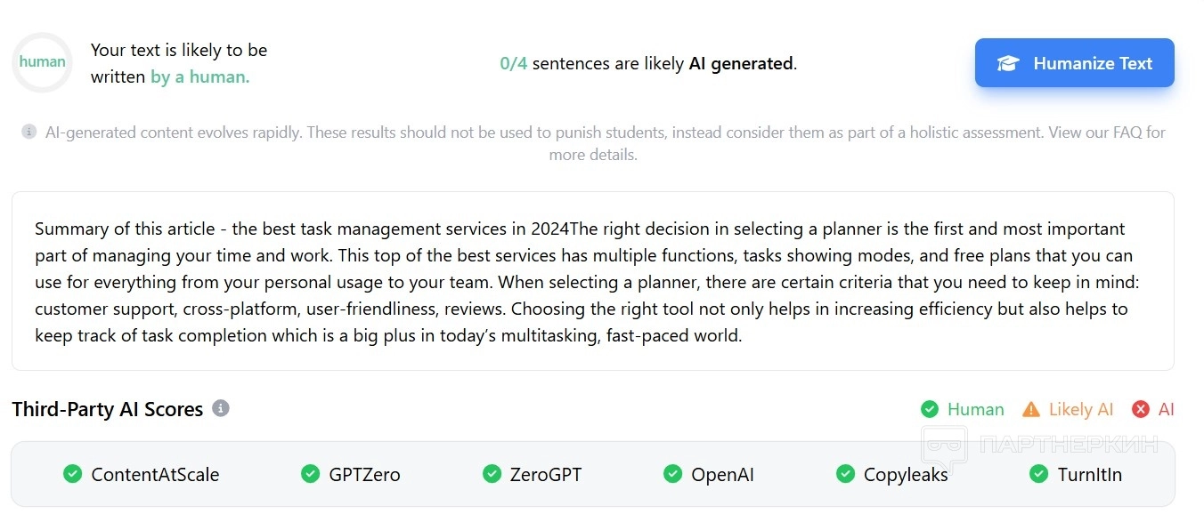This screenshot has width=1204, height=522.
Task: Click info icon next to Third-Party AI Scores
Action: (221, 408)
